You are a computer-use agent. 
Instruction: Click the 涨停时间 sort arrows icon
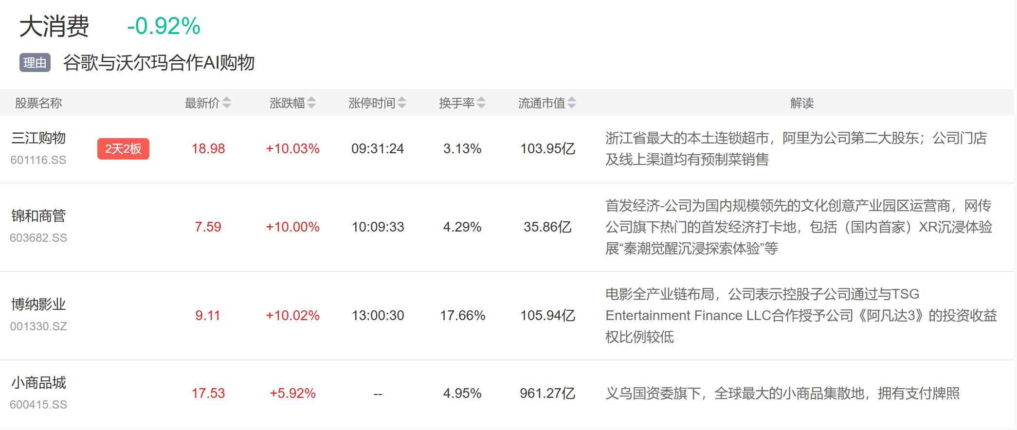pos(402,103)
